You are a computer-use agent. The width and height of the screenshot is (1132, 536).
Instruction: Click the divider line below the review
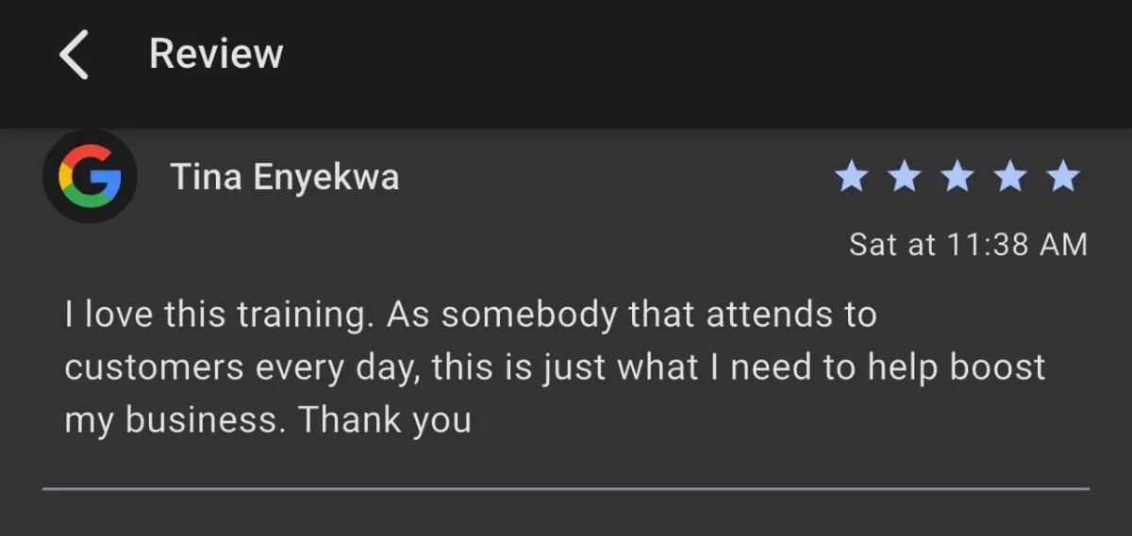coord(566,489)
